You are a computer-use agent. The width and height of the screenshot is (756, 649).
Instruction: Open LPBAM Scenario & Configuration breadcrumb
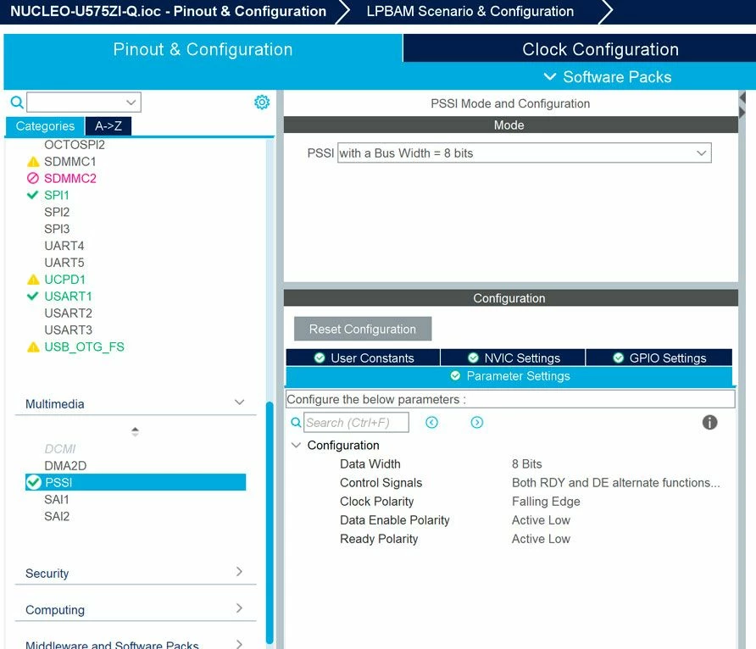point(470,12)
